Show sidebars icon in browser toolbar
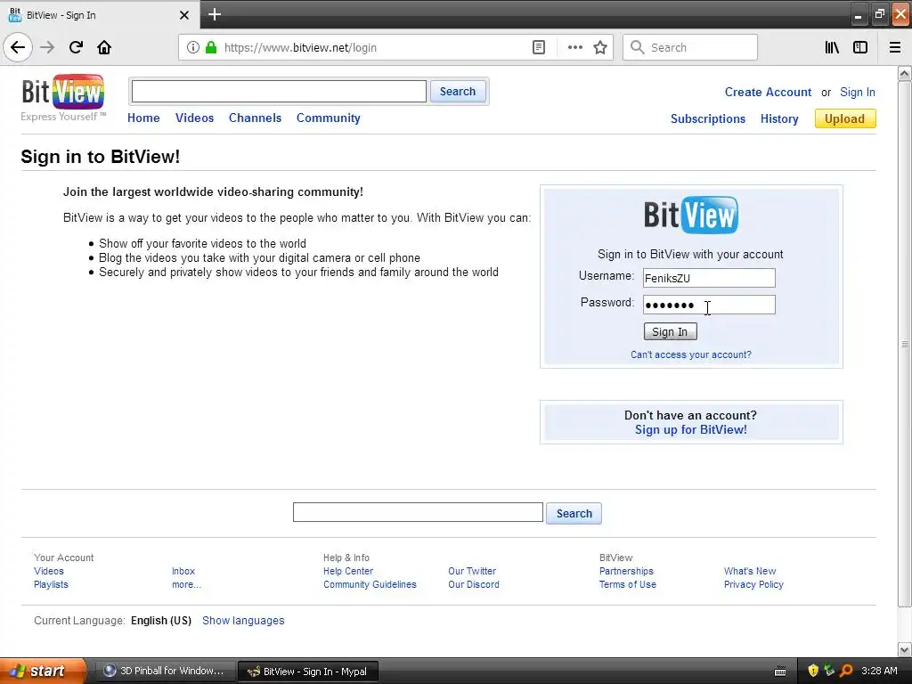The width and height of the screenshot is (912, 684). point(860,48)
